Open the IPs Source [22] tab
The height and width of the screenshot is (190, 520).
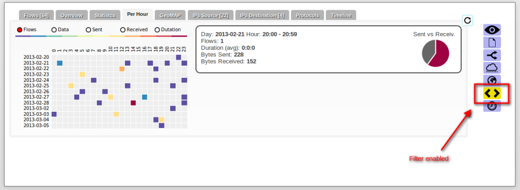click(211, 15)
